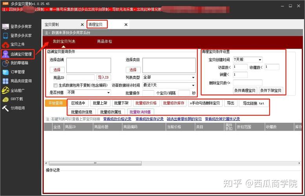The image size is (305, 196).
Task: Sort by 当前价格 column header
Action: click(x=180, y=127)
